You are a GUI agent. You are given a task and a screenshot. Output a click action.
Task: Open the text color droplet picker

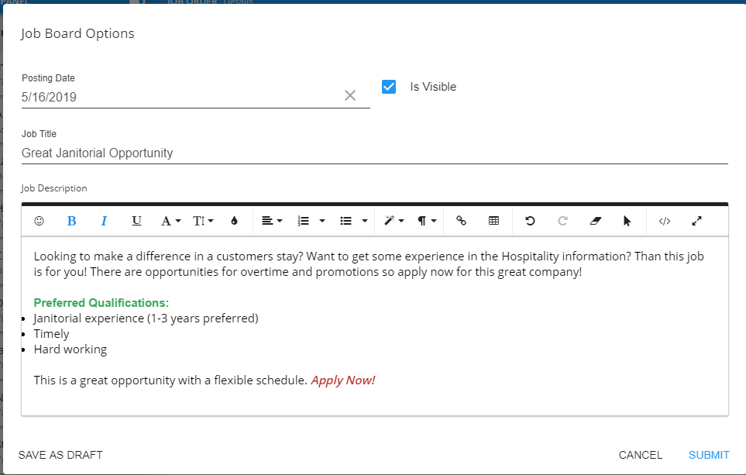(234, 221)
